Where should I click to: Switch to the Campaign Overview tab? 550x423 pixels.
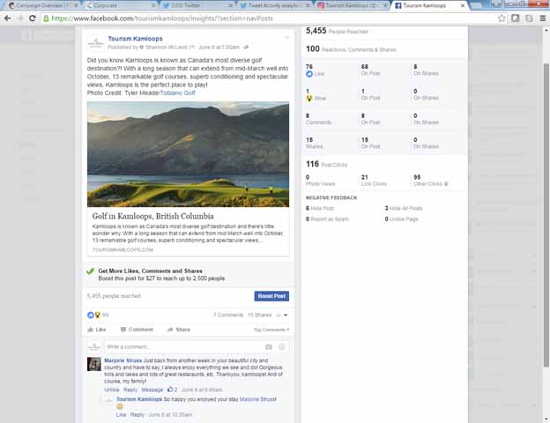pos(42,5)
